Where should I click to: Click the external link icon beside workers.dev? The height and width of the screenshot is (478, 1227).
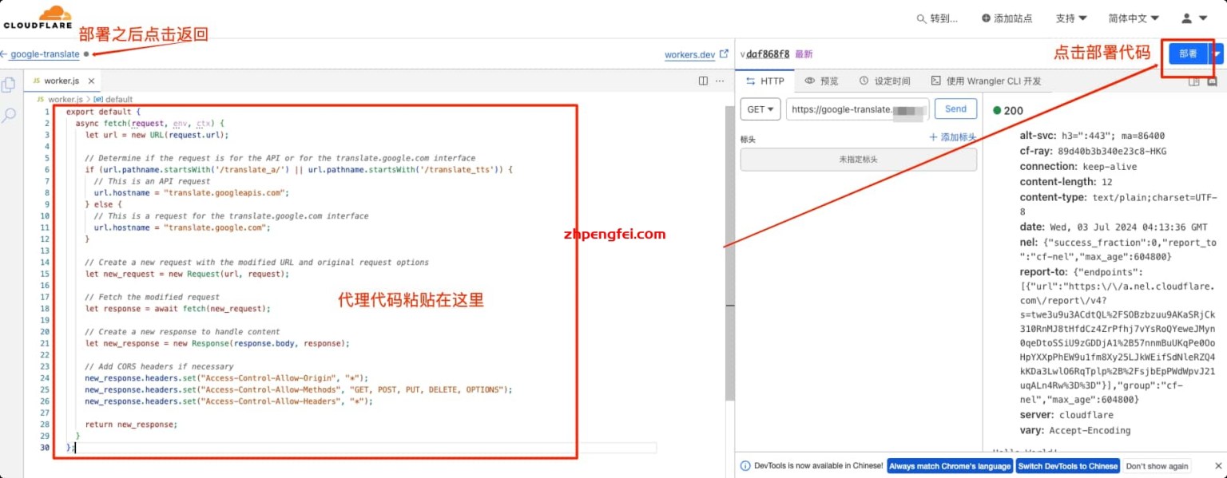723,54
